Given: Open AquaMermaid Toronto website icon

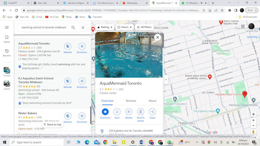Looking at the screenshot, I should click(68, 46).
